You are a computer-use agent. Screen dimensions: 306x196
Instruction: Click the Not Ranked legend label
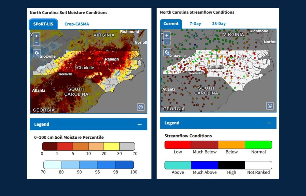tap(258, 172)
